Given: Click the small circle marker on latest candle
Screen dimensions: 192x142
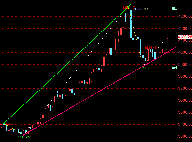Looking at the screenshot, I should pyautogui.click(x=167, y=38).
